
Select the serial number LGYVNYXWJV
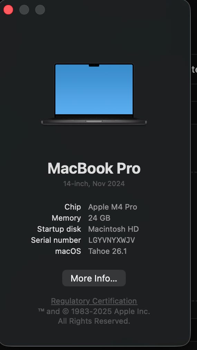(112, 240)
